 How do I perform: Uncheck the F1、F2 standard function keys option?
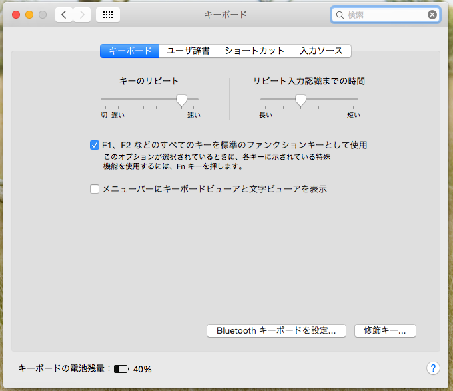click(95, 144)
